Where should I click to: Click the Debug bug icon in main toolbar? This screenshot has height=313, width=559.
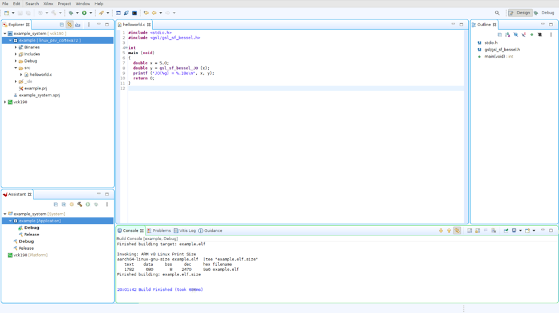click(71, 13)
